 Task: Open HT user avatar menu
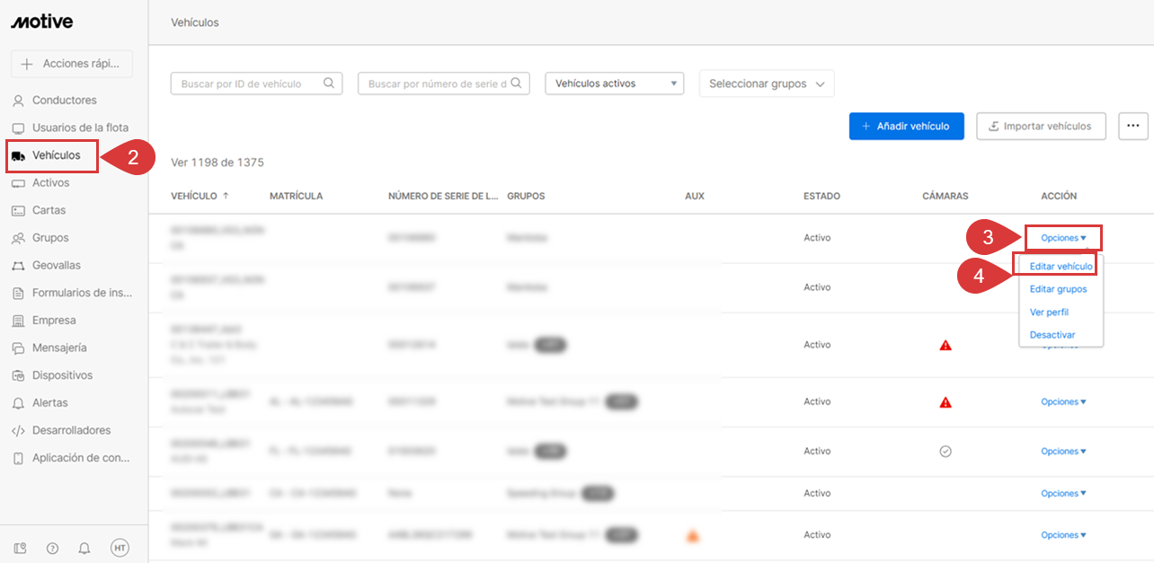tap(120, 548)
